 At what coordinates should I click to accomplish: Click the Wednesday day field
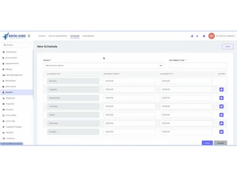click(73, 98)
